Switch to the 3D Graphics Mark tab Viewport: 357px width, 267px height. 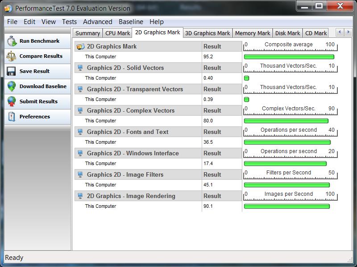pyautogui.click(x=208, y=33)
